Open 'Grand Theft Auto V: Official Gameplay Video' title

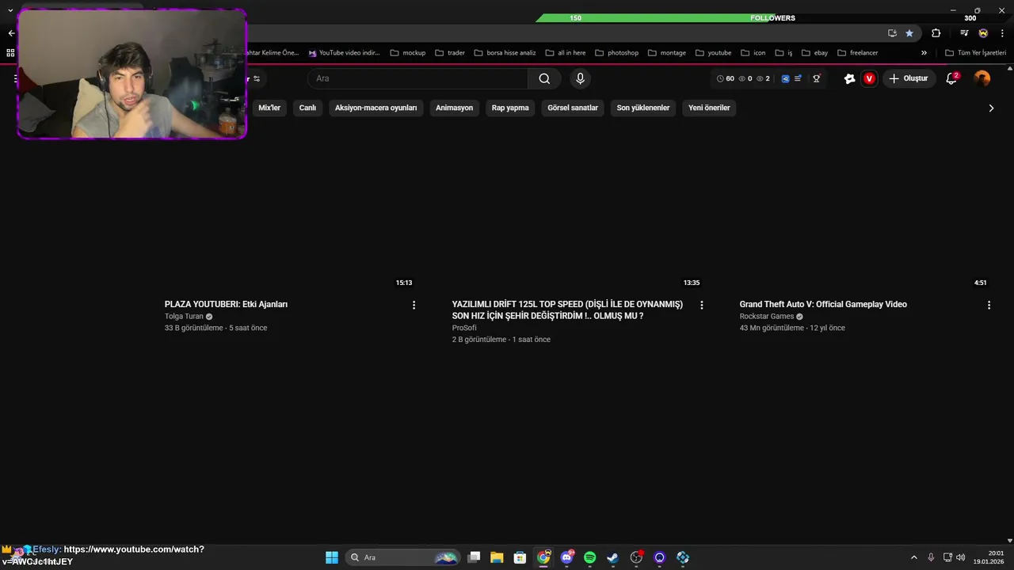click(x=823, y=304)
